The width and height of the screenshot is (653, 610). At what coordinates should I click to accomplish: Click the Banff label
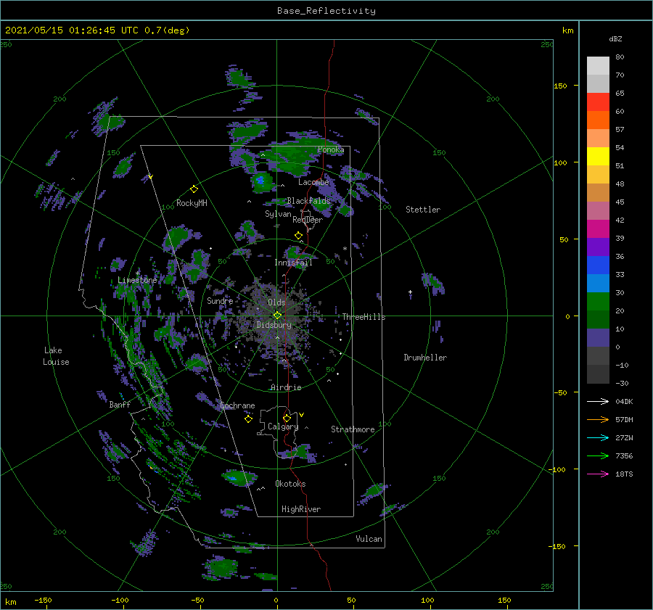coord(120,405)
